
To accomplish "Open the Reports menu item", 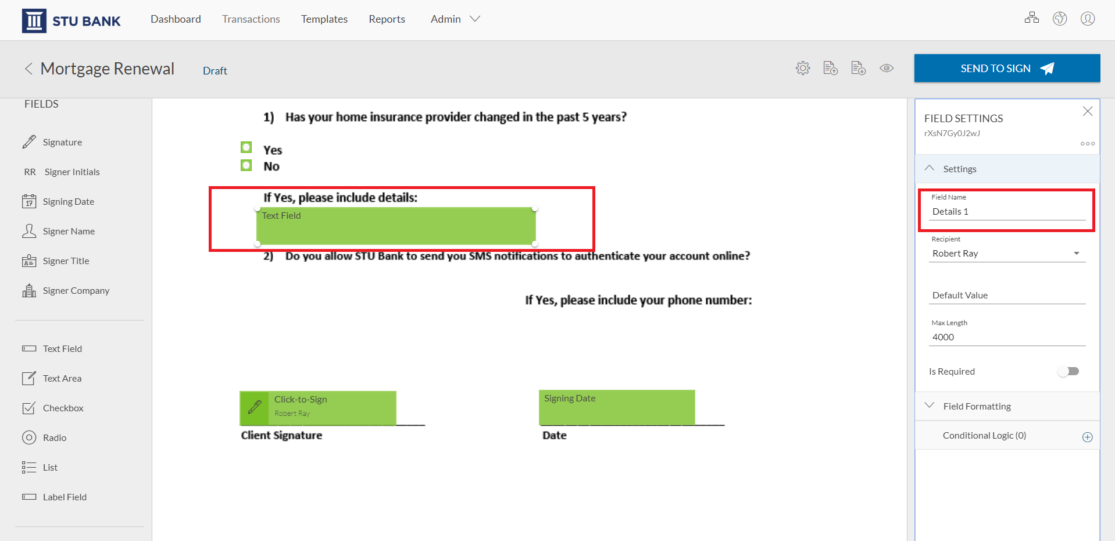I will [387, 19].
